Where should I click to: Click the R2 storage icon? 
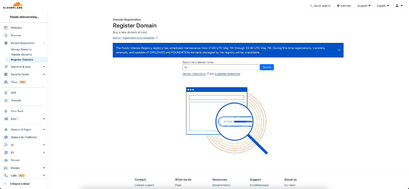[x=6, y=153]
